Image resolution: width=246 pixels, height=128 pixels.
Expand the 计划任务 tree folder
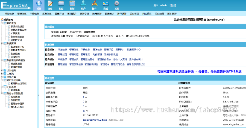coord(2,70)
